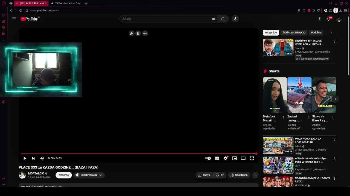350x196 pixels.
Task: Dislike the video showing 67
Action: pos(220,175)
